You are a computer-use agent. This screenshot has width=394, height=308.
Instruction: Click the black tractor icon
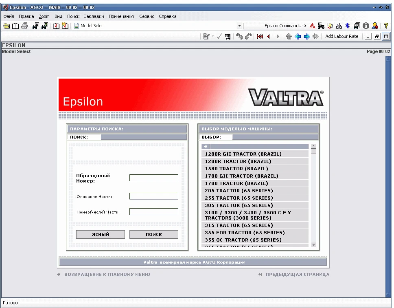[321, 26]
